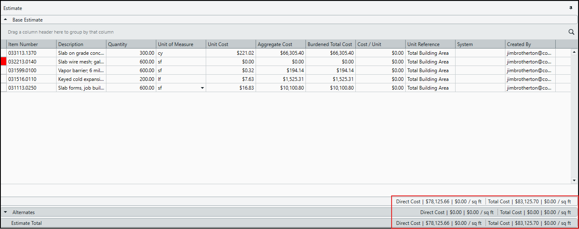
Task: Expand the Alternates section
Action: 5,212
